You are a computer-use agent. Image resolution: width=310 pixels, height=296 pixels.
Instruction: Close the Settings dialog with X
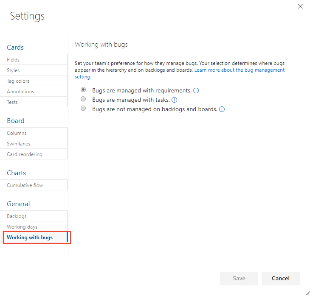point(300,6)
